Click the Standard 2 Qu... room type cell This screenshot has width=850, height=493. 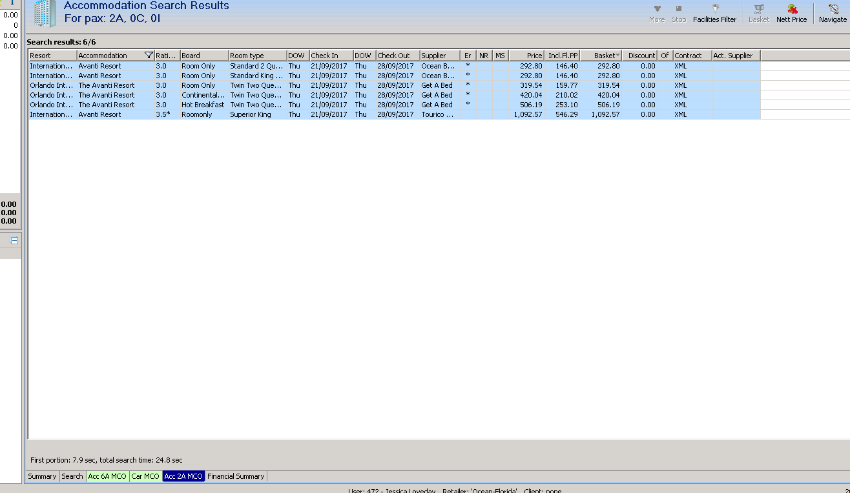[x=258, y=66]
